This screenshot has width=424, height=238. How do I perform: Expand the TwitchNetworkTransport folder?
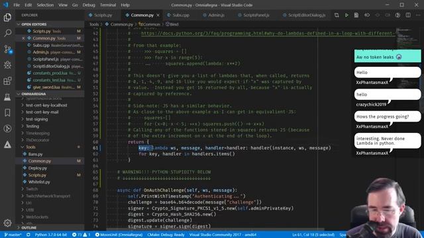click(50, 196)
